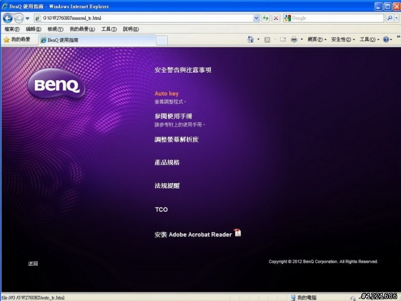
Task: Open the 檢視(V) menu
Action: pos(55,29)
